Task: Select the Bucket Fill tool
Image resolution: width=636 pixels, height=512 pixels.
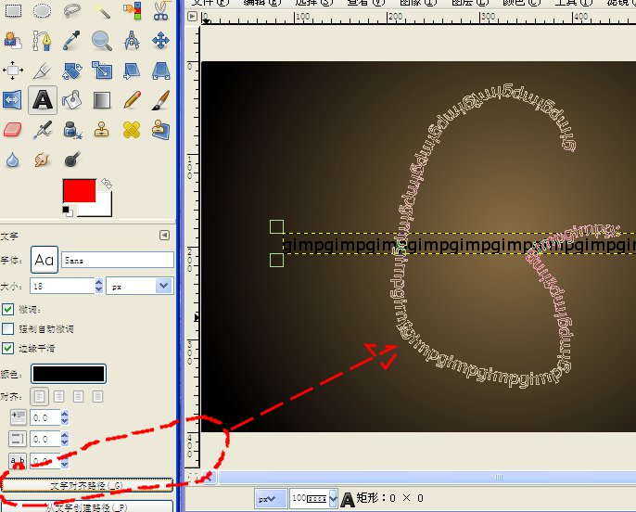Action: pos(72,100)
